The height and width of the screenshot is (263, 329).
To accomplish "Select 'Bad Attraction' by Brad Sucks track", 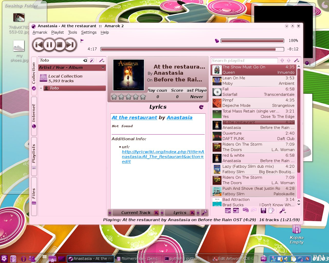I will point(253,202).
